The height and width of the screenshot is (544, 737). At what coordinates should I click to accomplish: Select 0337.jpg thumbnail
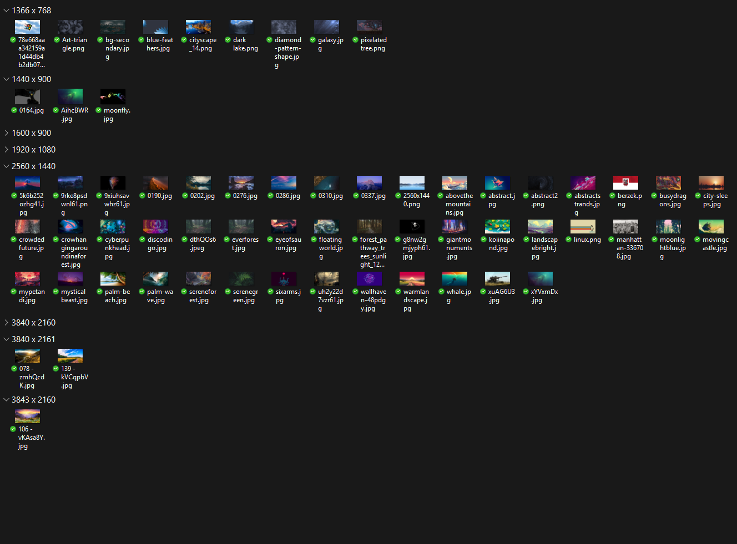(x=369, y=182)
